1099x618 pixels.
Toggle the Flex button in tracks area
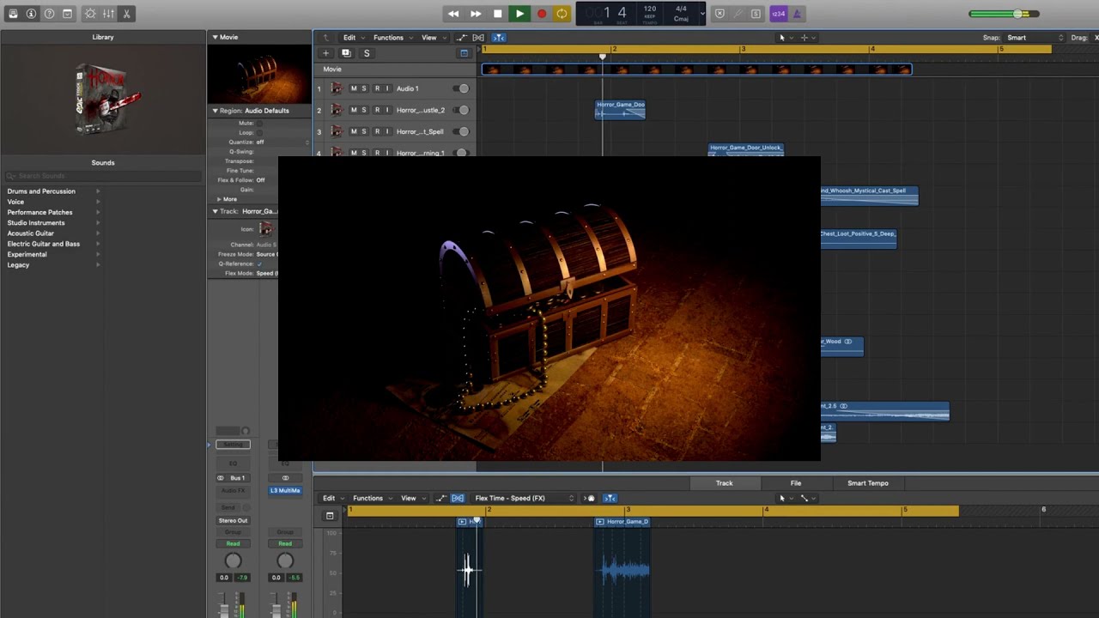[478, 38]
